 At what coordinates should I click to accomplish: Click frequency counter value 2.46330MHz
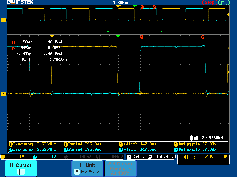click(213, 138)
